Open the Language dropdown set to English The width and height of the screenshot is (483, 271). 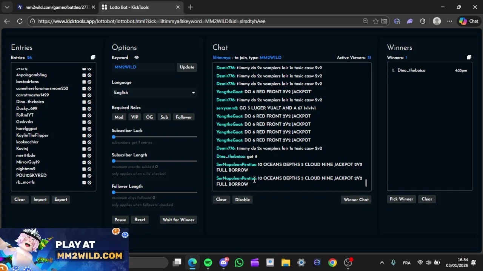coord(154,93)
